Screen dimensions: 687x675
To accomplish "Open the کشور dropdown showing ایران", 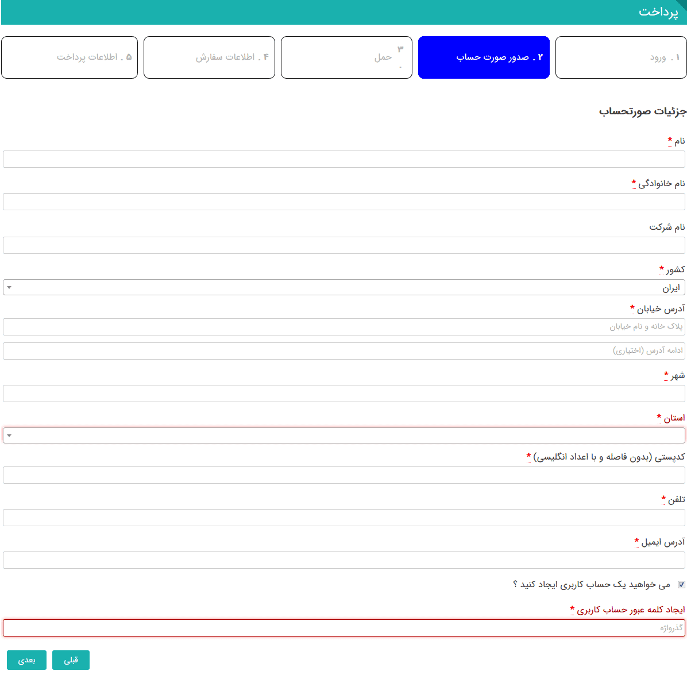I will [x=344, y=288].
